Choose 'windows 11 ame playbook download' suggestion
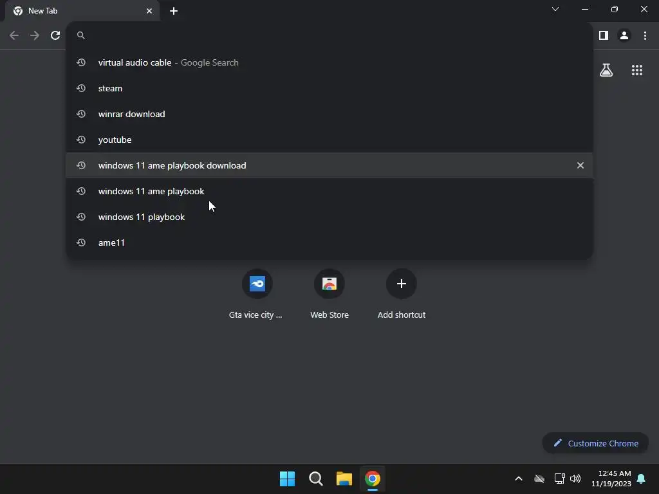This screenshot has width=659, height=494. (329, 165)
